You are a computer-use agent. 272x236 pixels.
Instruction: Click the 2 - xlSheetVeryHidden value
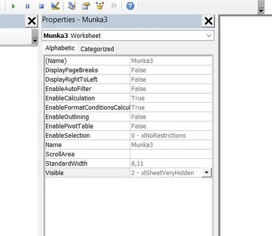163,173
